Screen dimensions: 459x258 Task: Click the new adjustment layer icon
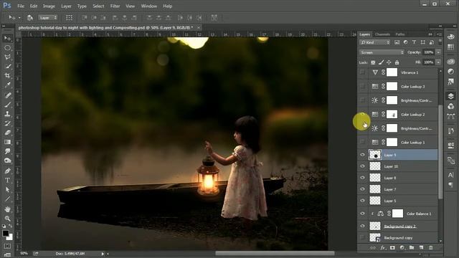pyautogui.click(x=402, y=248)
